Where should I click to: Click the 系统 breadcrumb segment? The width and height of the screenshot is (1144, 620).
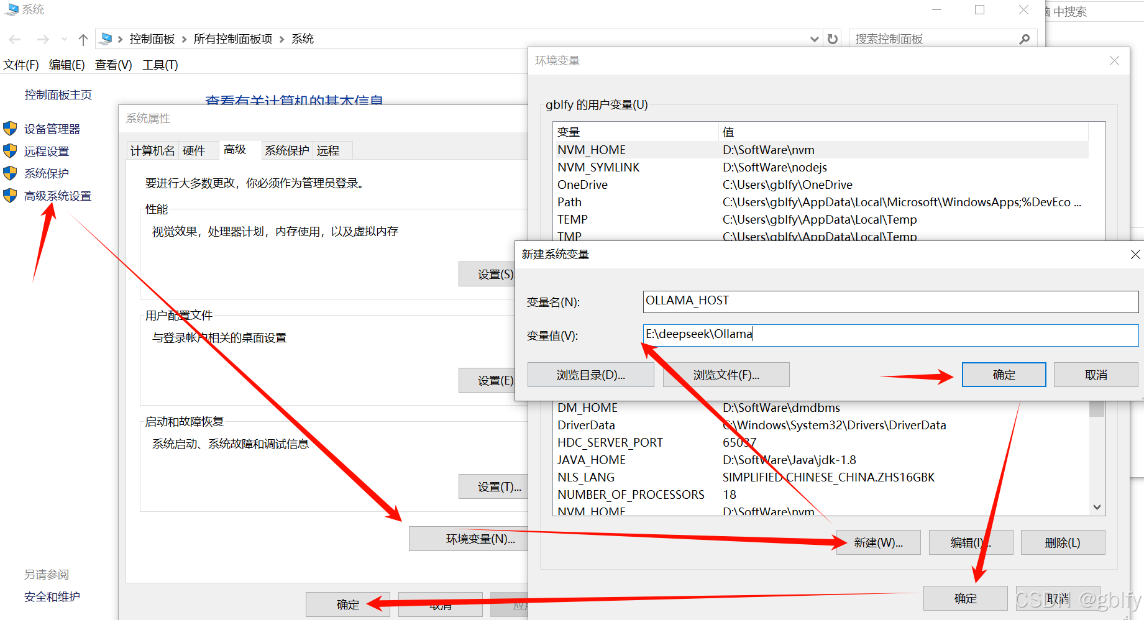coord(303,39)
